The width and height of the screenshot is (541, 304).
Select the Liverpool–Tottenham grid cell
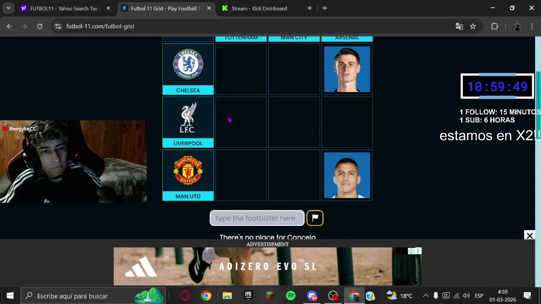(241, 122)
